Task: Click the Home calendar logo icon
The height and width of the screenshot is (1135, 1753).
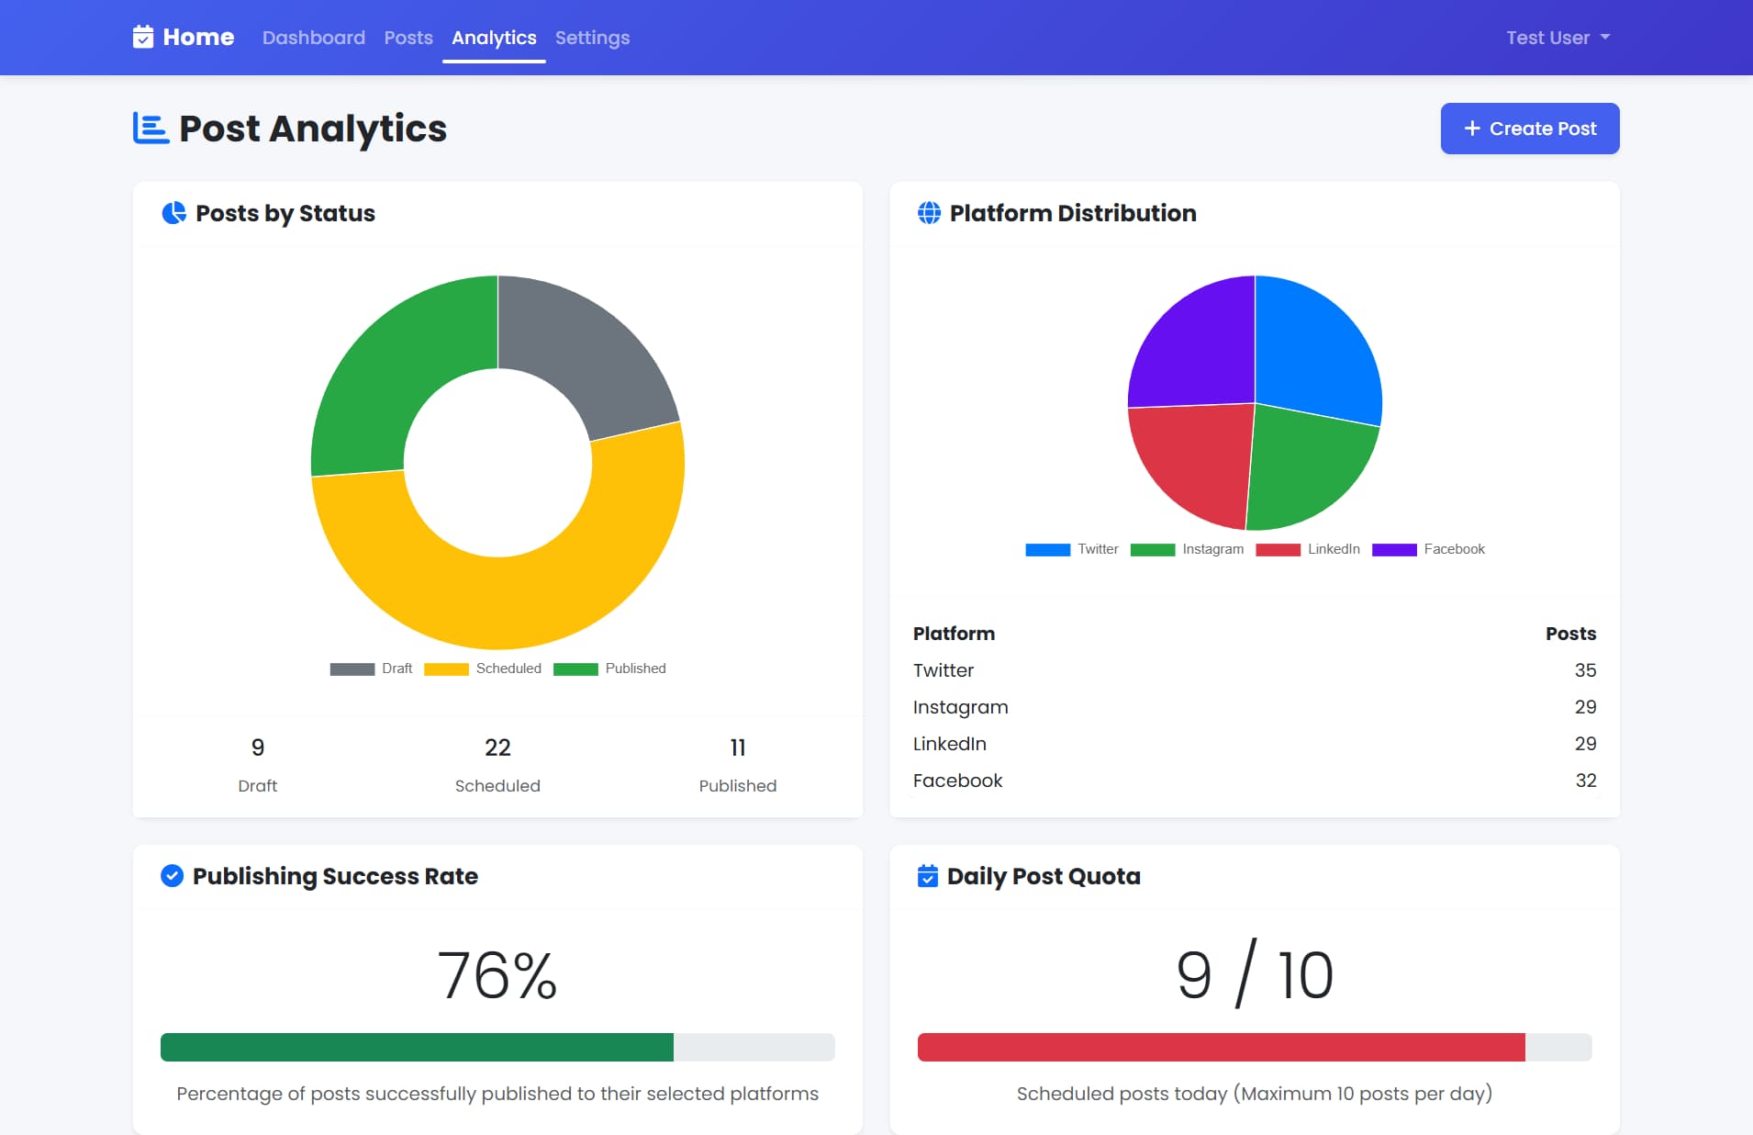Action: pos(143,37)
